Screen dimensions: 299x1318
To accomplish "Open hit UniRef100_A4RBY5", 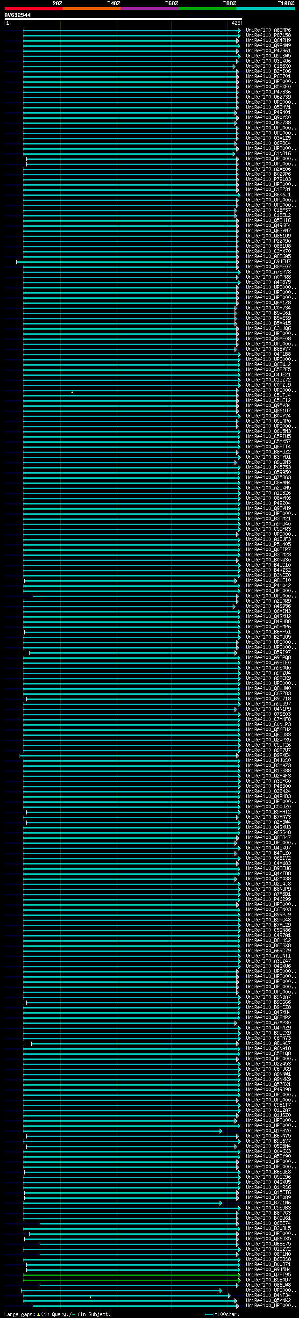I will coord(268,282).
